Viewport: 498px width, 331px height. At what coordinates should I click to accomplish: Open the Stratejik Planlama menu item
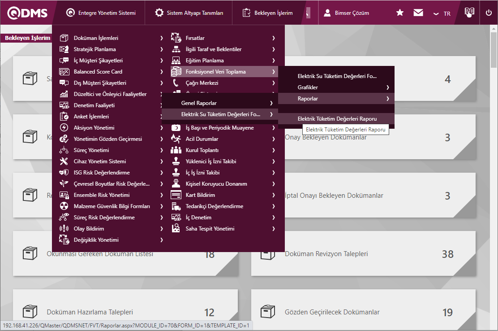point(94,49)
